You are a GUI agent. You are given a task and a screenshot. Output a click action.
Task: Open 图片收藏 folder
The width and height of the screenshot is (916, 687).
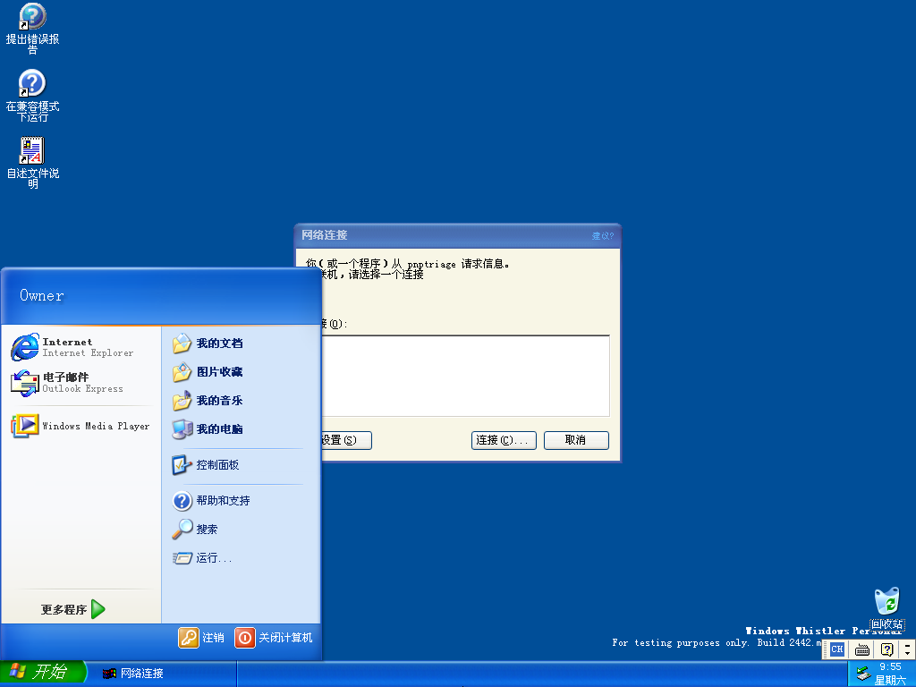coord(208,371)
